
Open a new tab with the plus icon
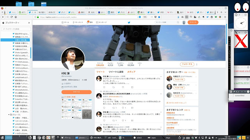pos(221,12)
